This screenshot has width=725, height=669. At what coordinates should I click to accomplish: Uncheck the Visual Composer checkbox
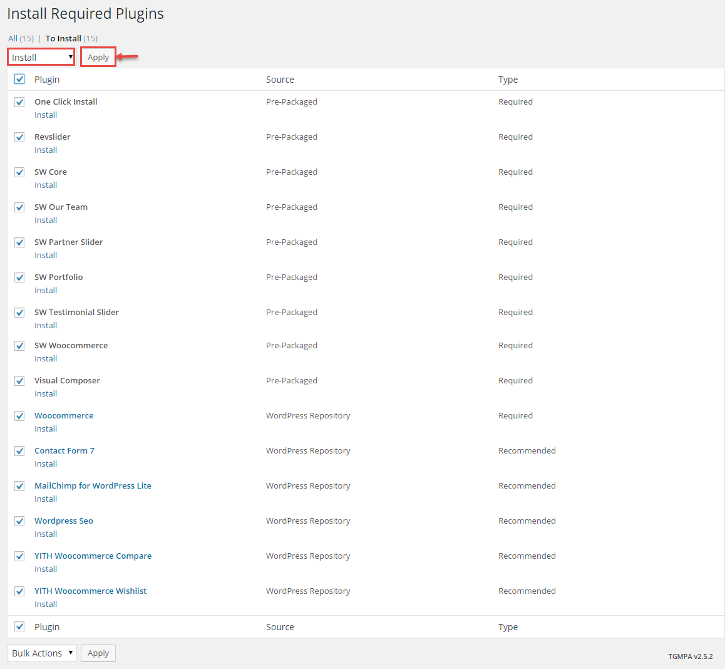[19, 381]
